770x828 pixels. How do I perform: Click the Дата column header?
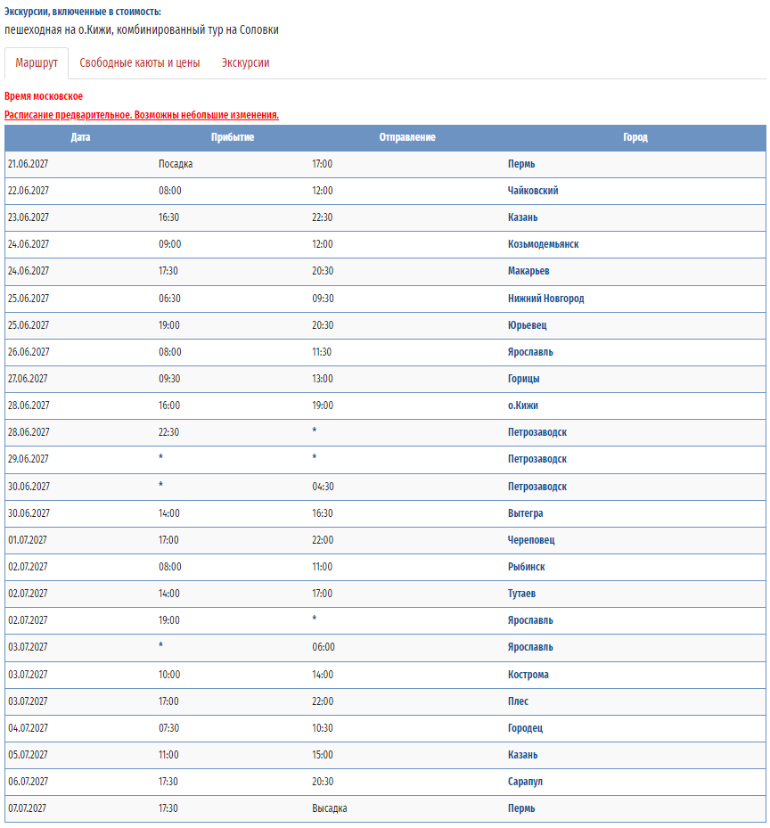click(80, 137)
